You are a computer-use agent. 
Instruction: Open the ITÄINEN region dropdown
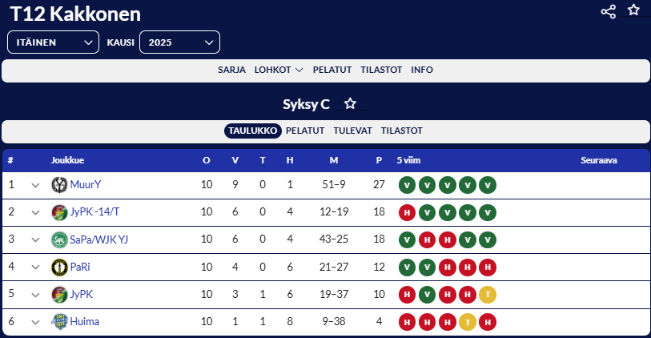(53, 42)
